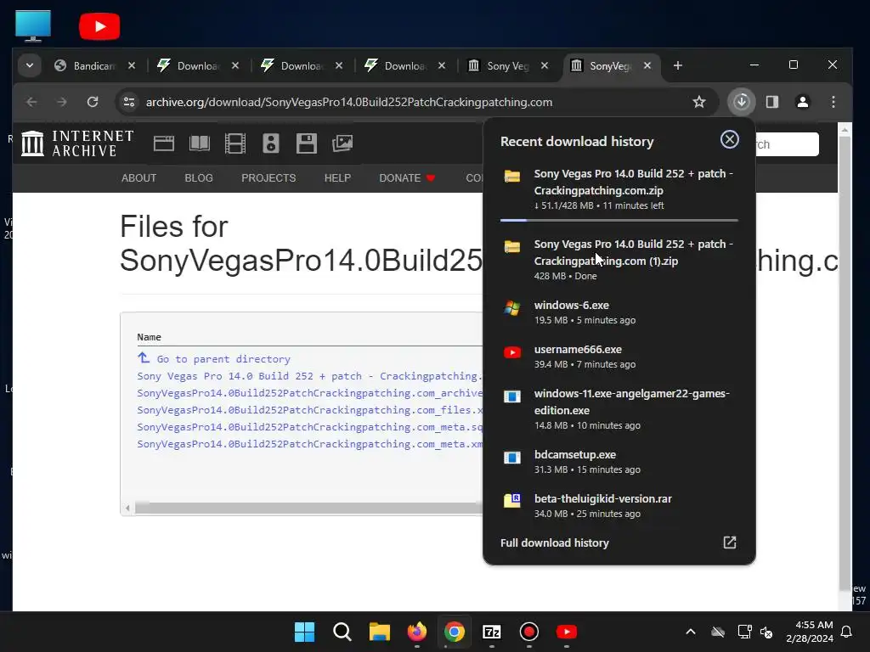The width and height of the screenshot is (870, 652).
Task: Open Bandicam recorder icon on taskbar
Action: (528, 632)
